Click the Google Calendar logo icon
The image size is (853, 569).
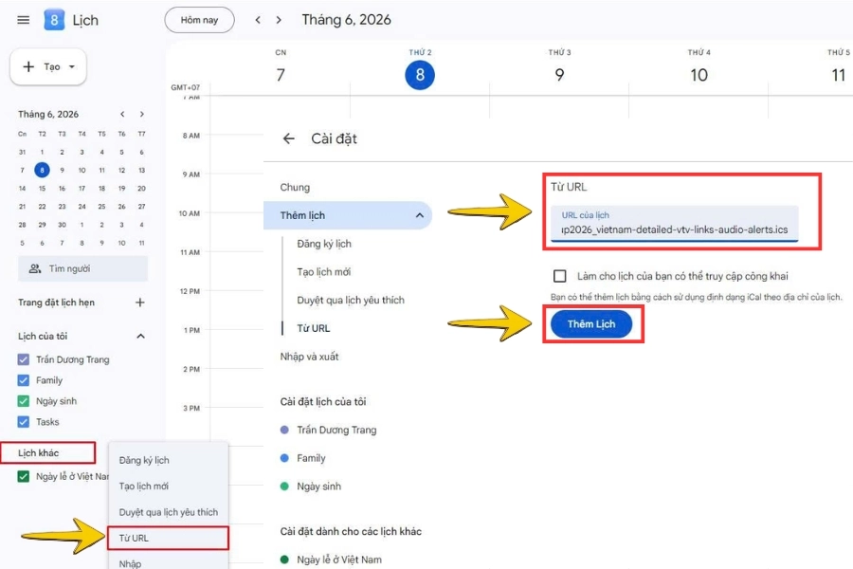tap(54, 20)
